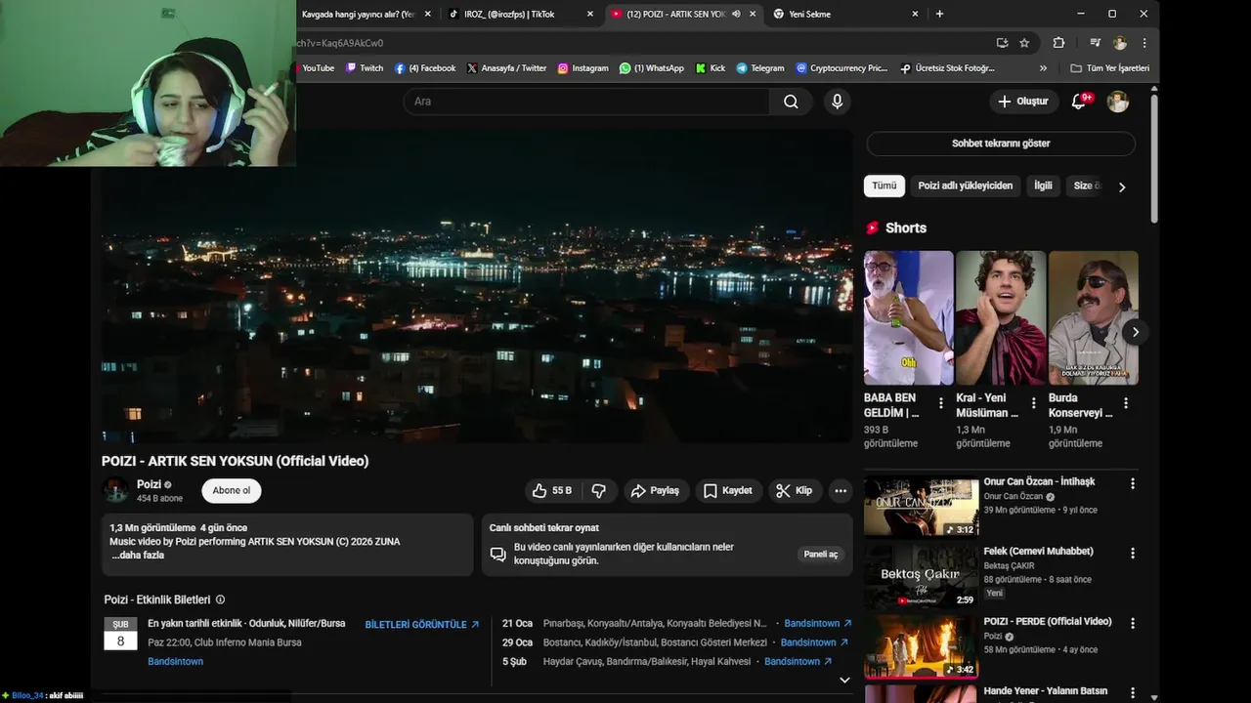This screenshot has width=1251, height=703.
Task: Open Bandsintown link for 21 Oca event
Action: point(818,624)
